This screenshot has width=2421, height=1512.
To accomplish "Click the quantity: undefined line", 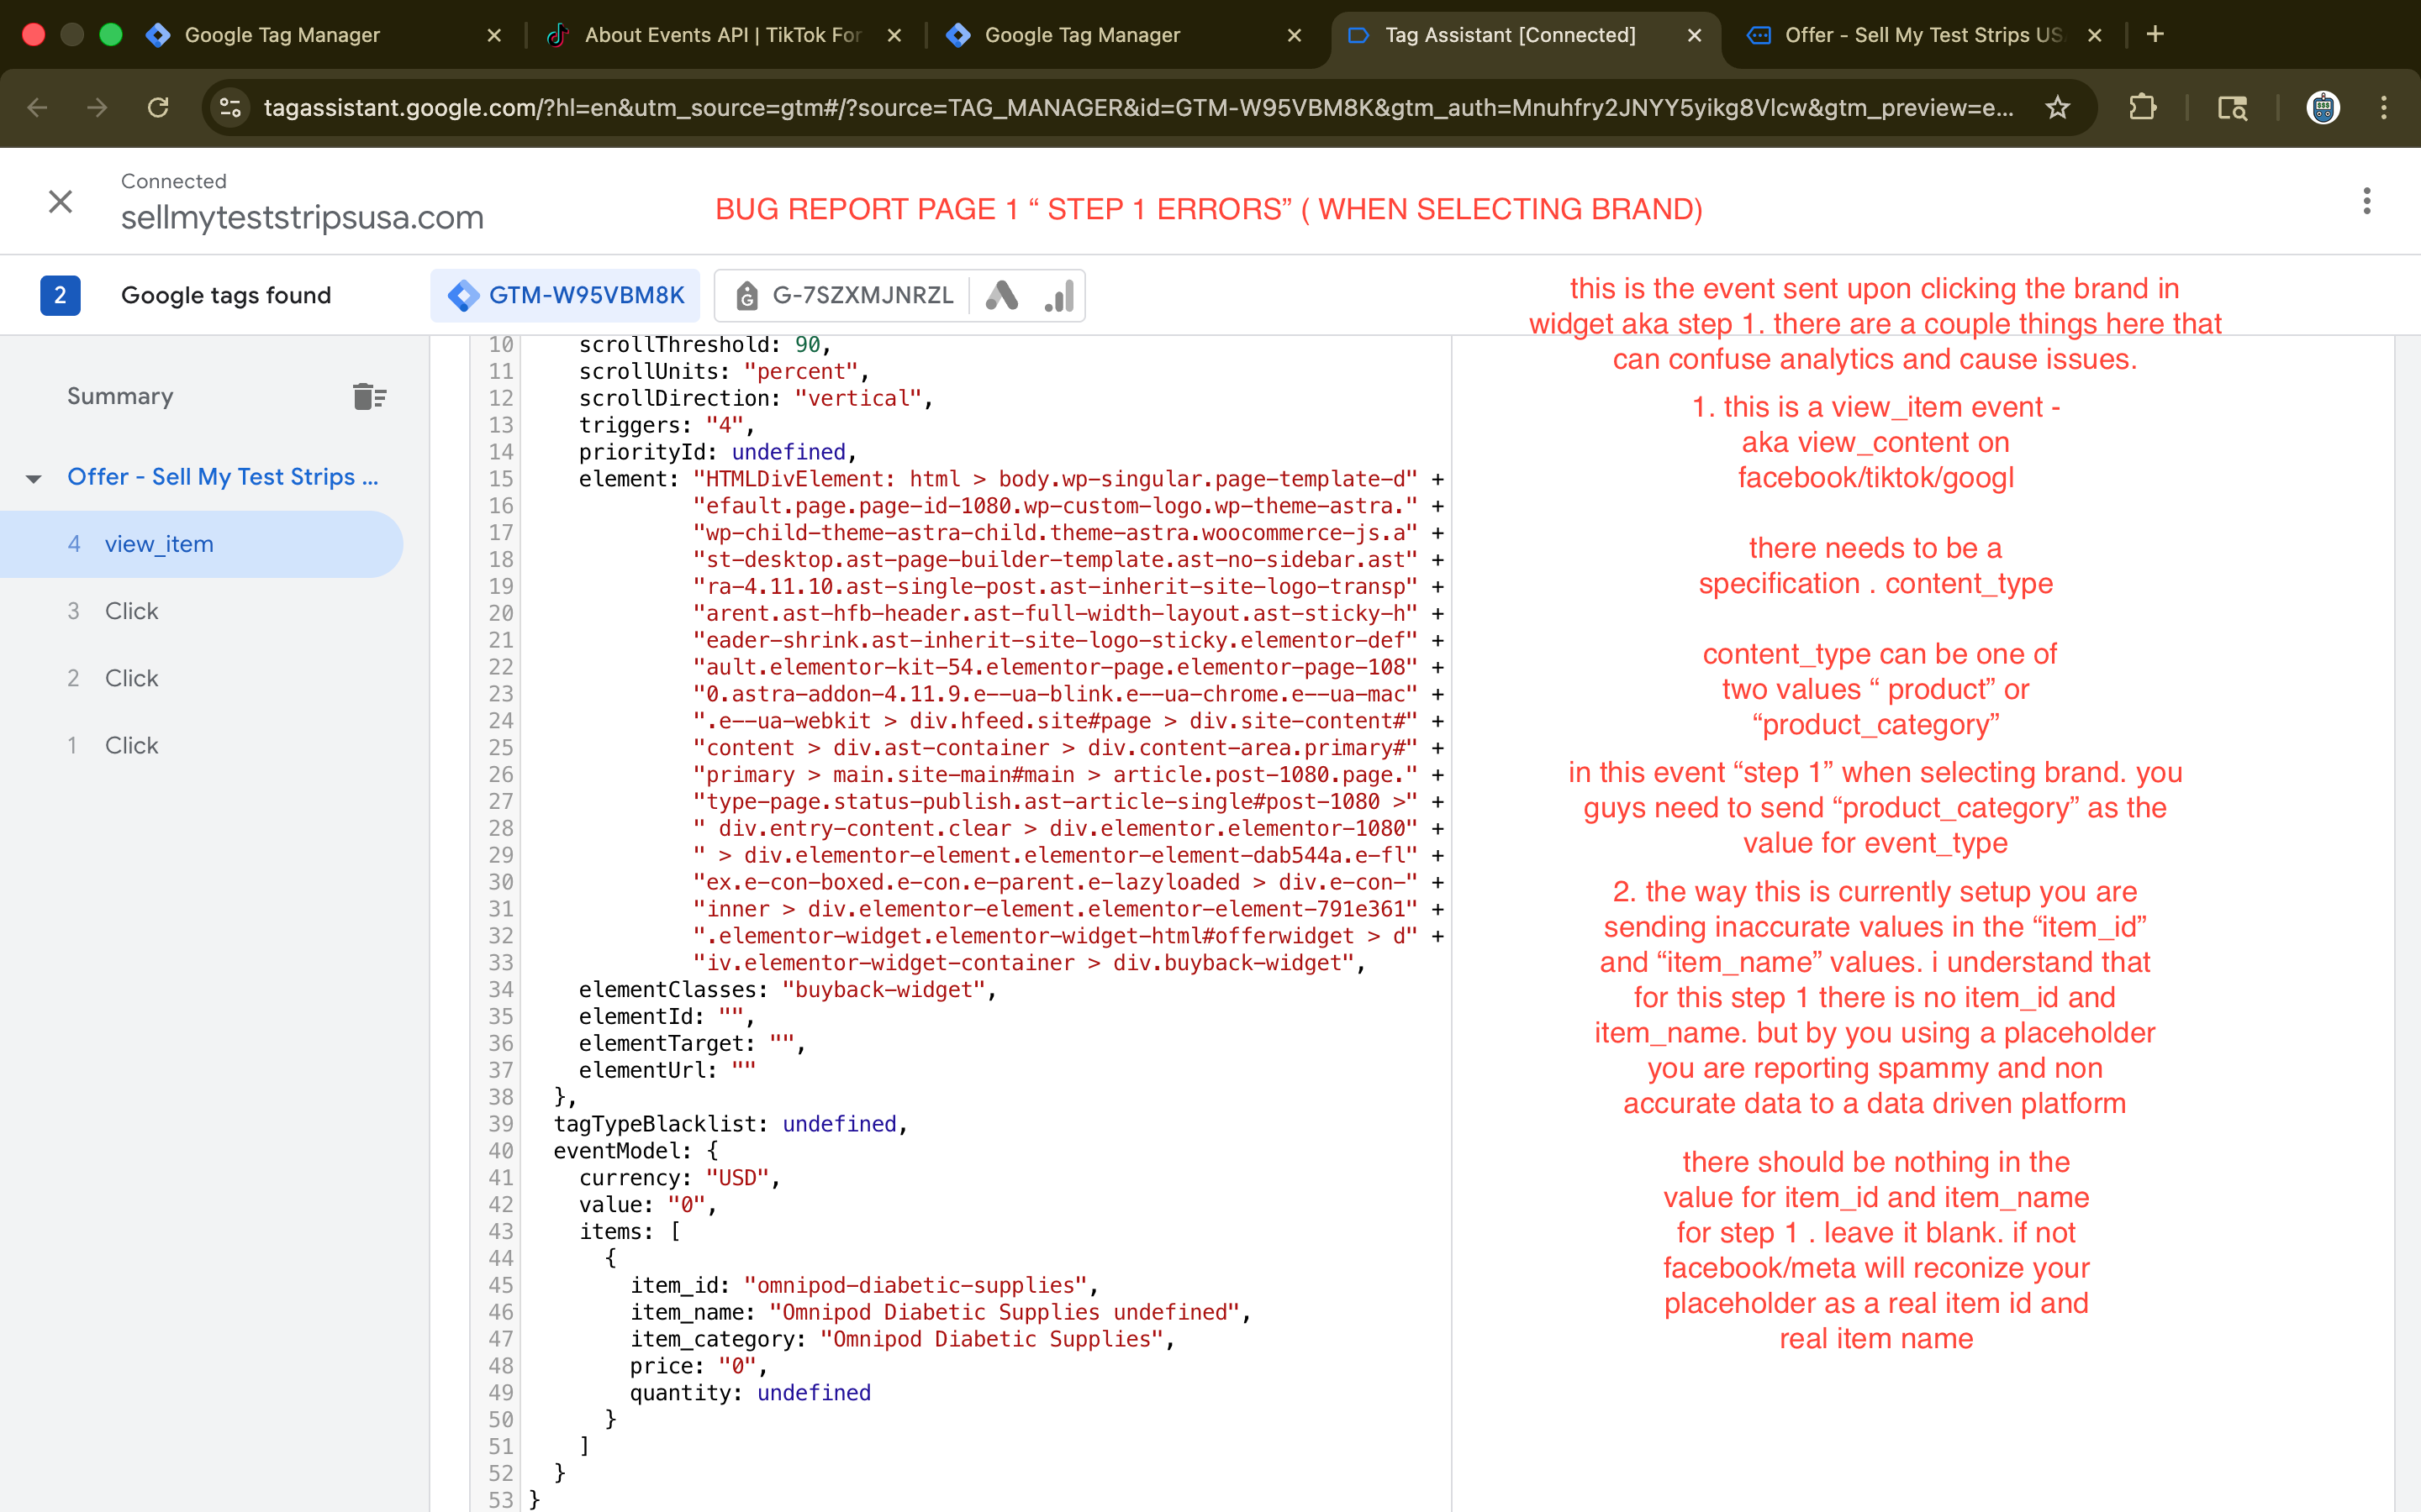I will tap(751, 1393).
